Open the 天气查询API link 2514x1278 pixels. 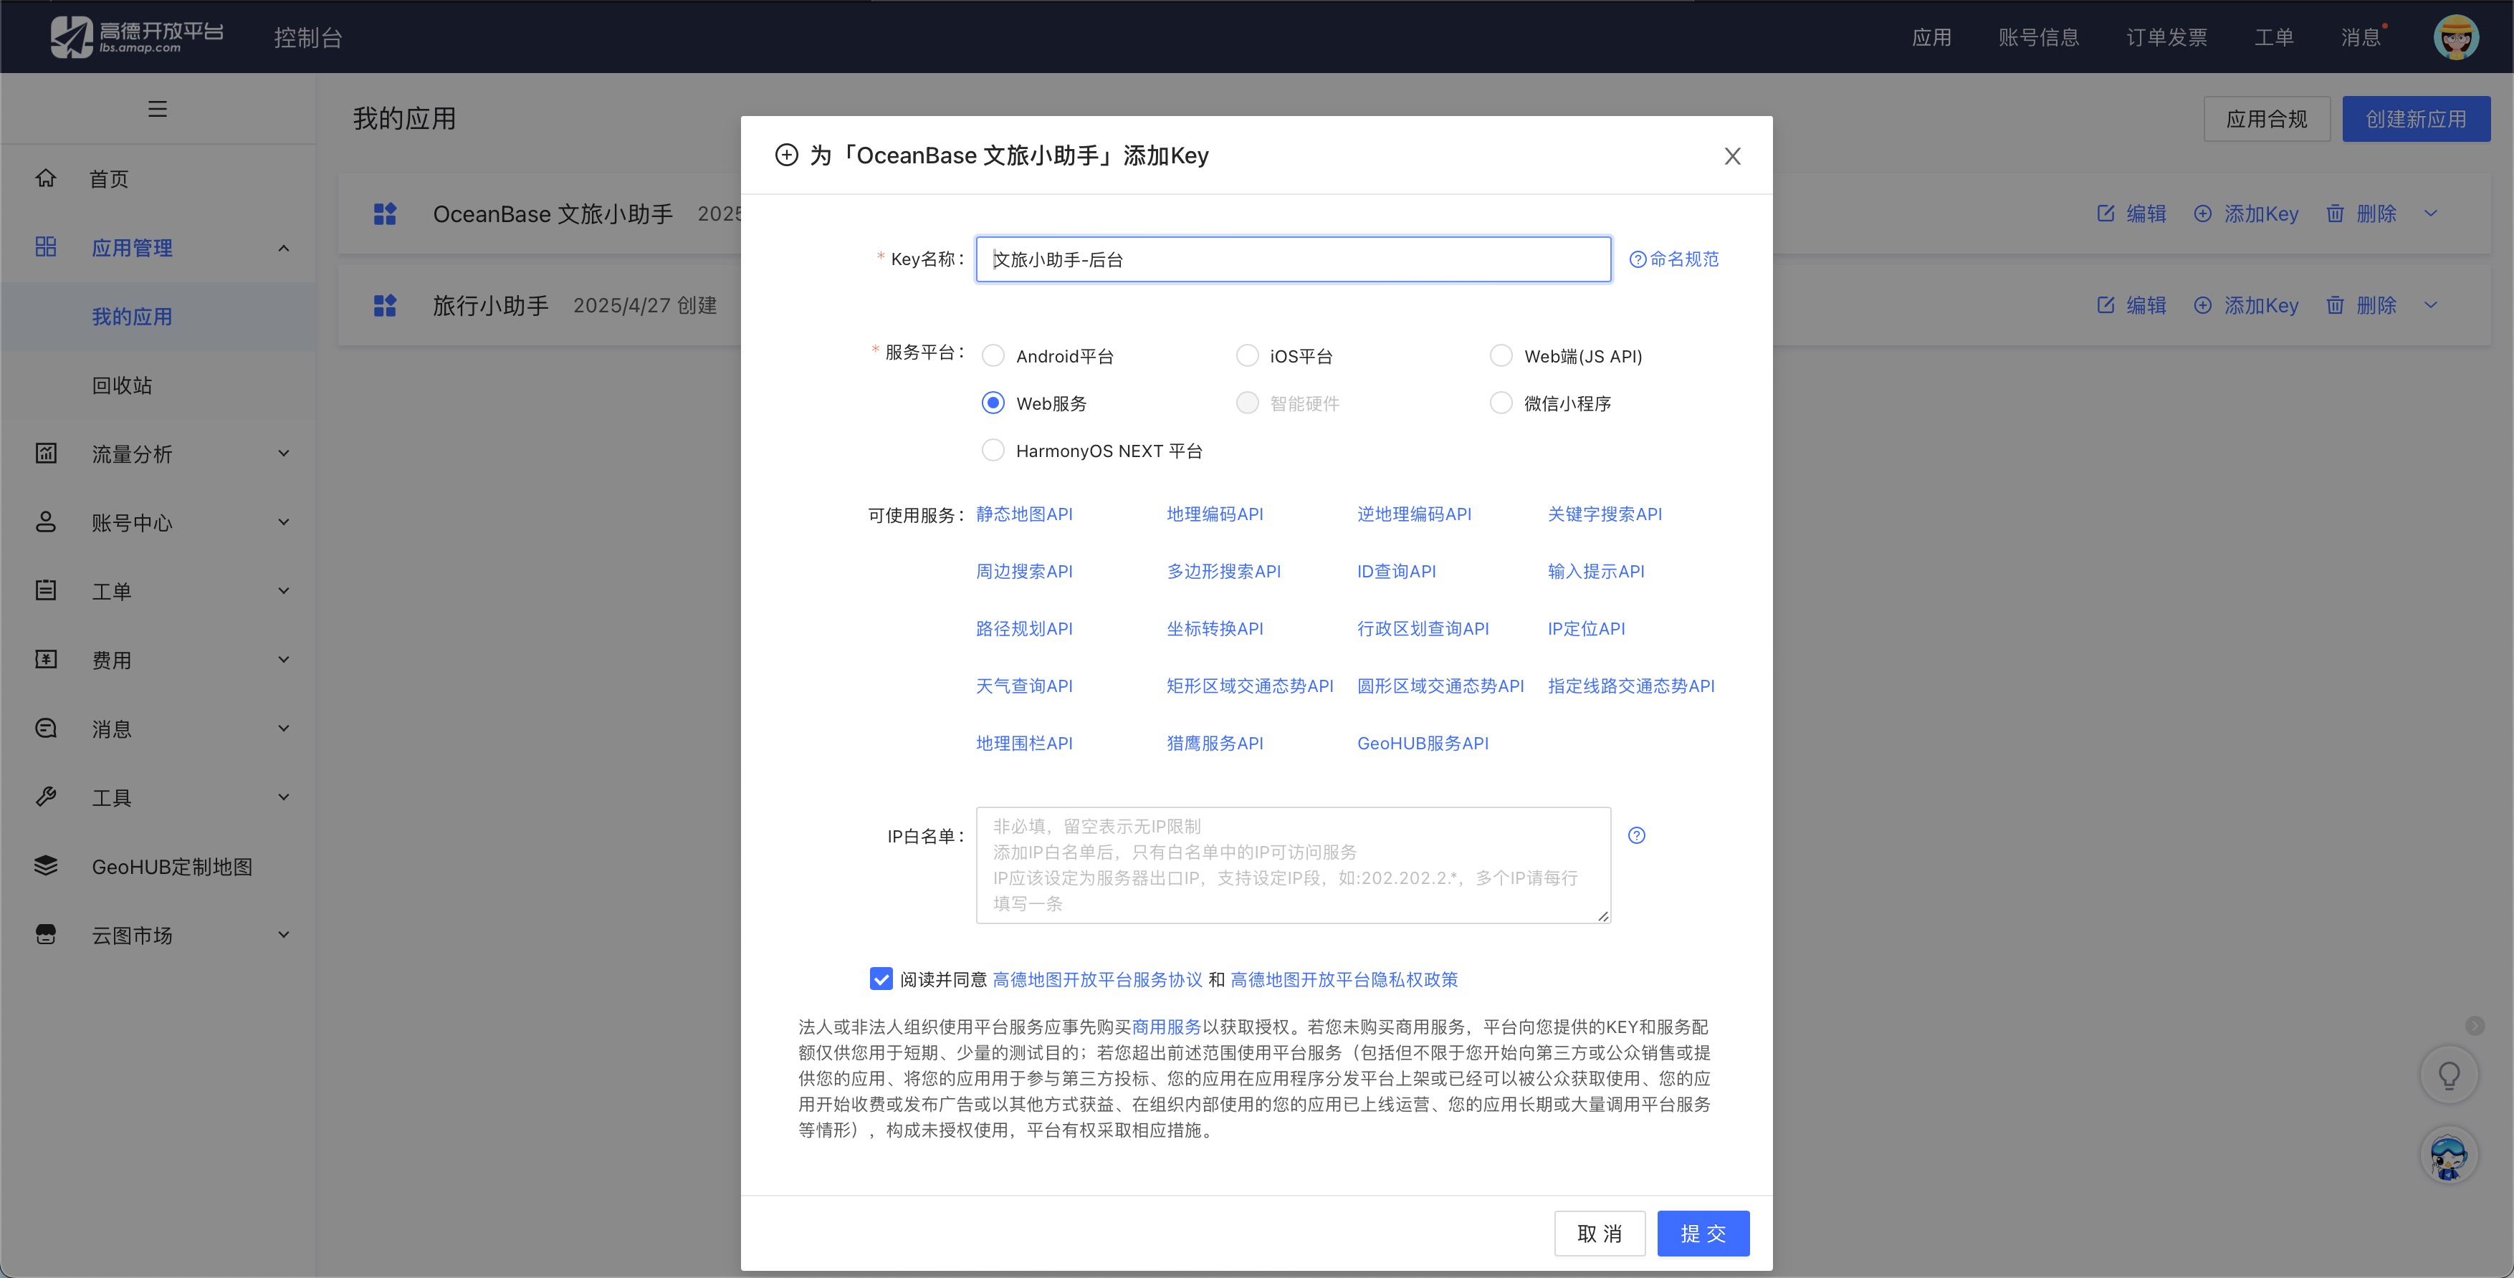click(x=1024, y=686)
